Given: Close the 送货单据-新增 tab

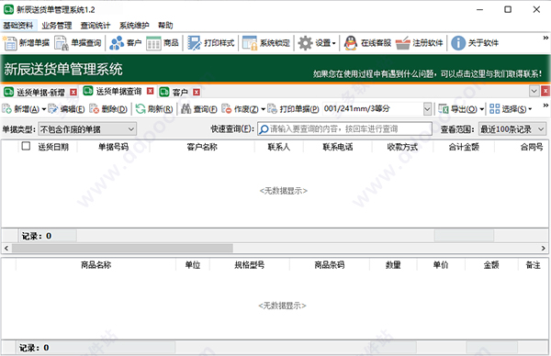Looking at the screenshot, I should (73, 93).
